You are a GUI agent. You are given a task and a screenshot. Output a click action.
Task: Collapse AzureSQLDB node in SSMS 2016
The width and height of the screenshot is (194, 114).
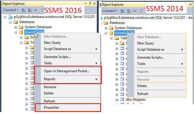pos(16,32)
